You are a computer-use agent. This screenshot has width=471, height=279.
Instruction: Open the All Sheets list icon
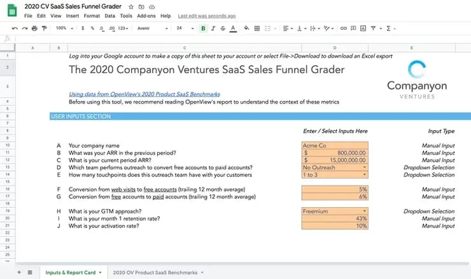[x=30, y=273]
